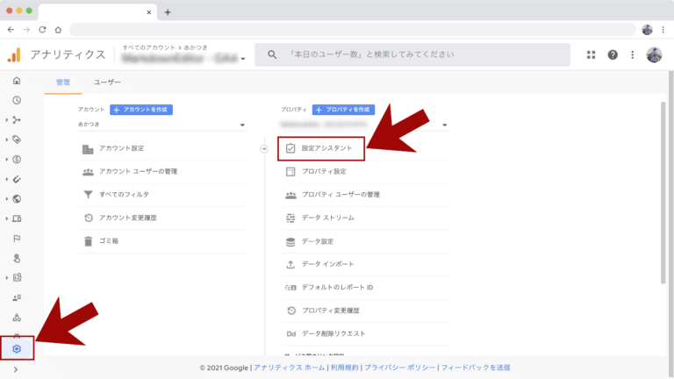
Task: Open the Google apps grid icon
Action: coord(591,54)
